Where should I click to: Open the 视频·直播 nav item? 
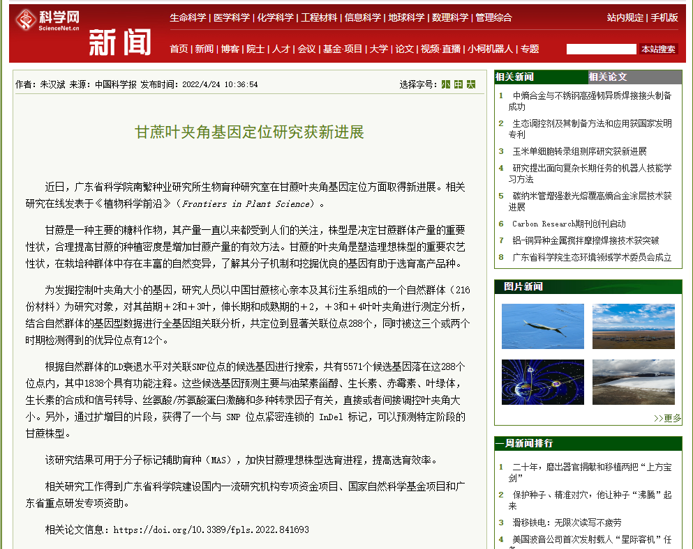click(x=440, y=49)
